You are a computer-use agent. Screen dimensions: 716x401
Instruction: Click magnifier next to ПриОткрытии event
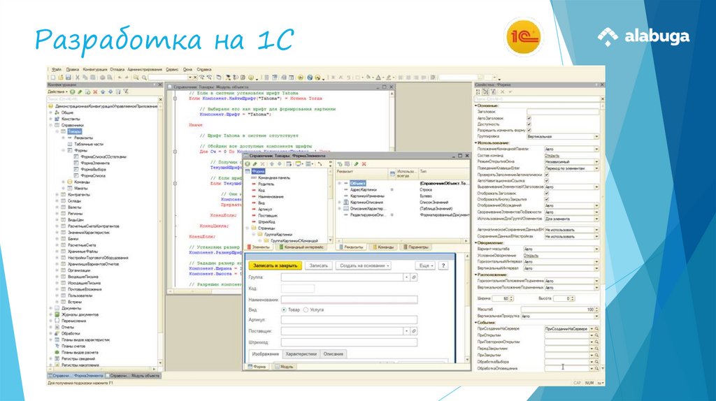596,335
